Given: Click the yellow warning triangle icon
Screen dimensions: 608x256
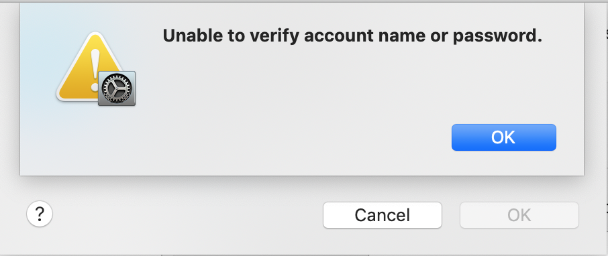Looking at the screenshot, I should [91, 66].
